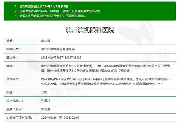
Task: Select address line with 黄河五路377号联通大厦
Action: click(x=107, y=66)
